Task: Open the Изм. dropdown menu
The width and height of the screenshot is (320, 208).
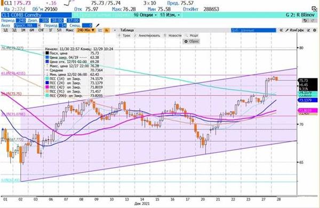Action: [171, 15]
